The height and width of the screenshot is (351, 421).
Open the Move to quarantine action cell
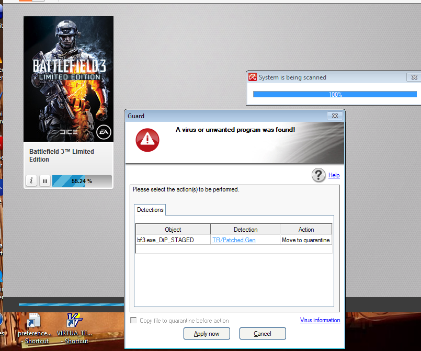pyautogui.click(x=306, y=240)
